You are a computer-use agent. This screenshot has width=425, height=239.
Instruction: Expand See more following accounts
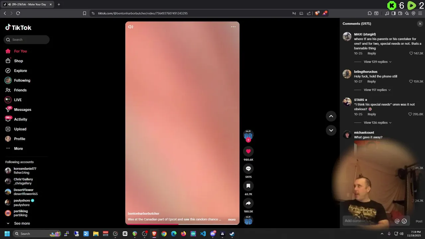pyautogui.click(x=22, y=223)
